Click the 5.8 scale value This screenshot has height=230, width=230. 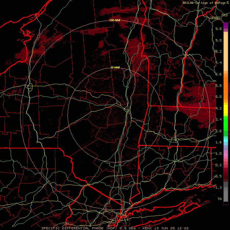[218, 86]
